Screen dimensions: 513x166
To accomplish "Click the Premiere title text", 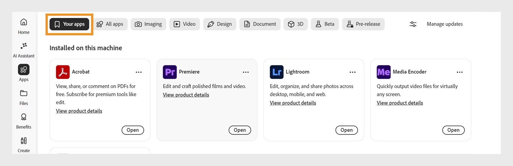I will 189,72.
